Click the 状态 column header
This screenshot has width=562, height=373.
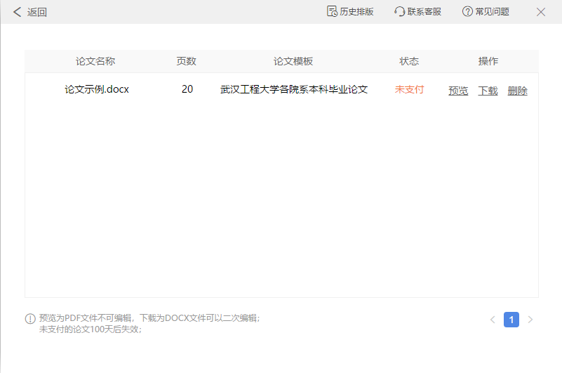(x=409, y=61)
